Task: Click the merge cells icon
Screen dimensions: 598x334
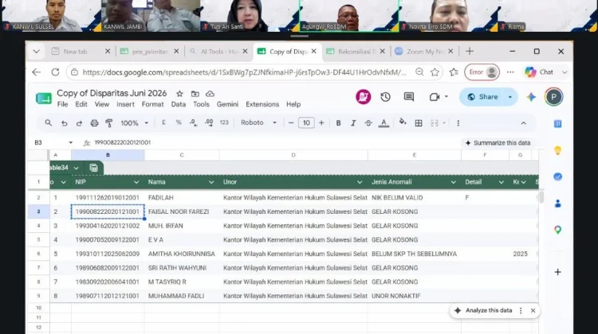Action: (x=435, y=123)
